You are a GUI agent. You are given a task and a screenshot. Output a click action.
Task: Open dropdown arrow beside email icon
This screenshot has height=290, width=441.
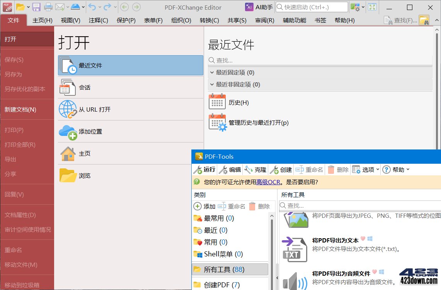pyautogui.click(x=68, y=7)
